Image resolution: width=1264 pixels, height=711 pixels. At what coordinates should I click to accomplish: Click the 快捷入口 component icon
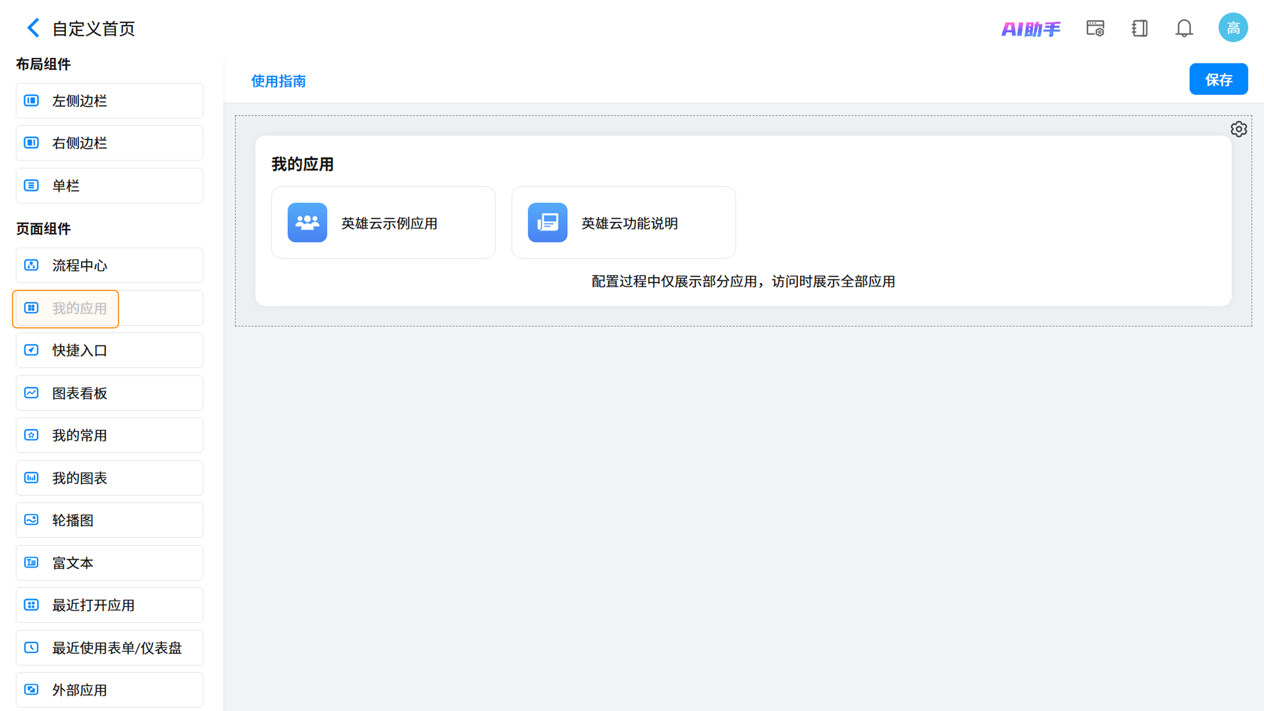pyautogui.click(x=31, y=350)
